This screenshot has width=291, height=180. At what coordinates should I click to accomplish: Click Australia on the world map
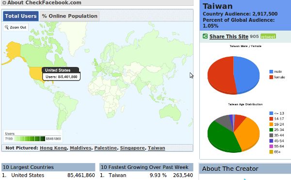pos(170,112)
